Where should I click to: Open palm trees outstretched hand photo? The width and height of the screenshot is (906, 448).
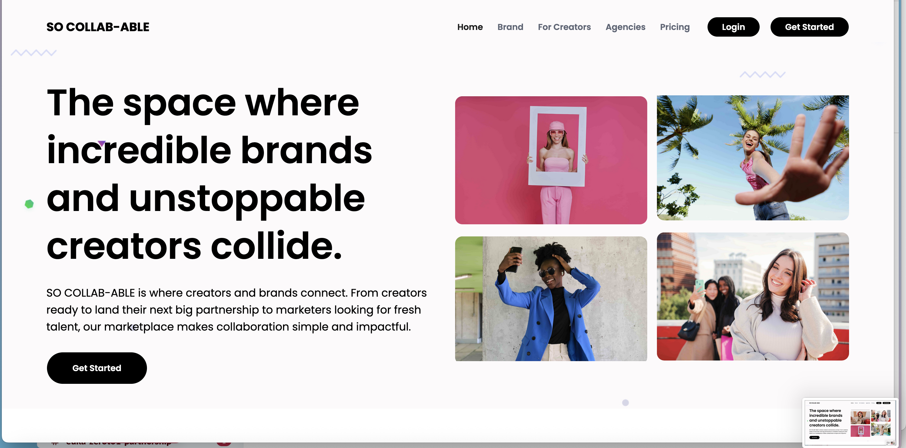753,158
